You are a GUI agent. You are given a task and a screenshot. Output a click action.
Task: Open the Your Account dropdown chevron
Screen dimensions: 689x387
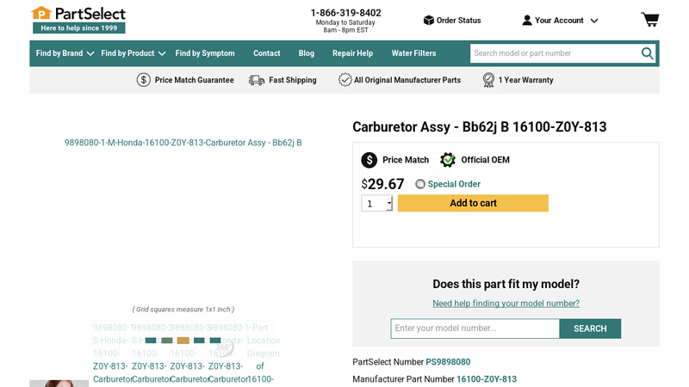coord(594,21)
